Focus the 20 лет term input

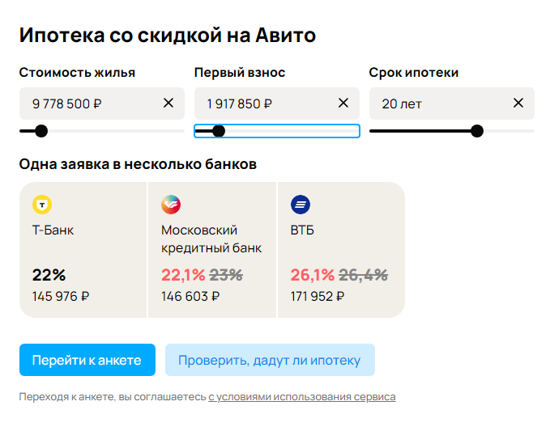pos(452,104)
